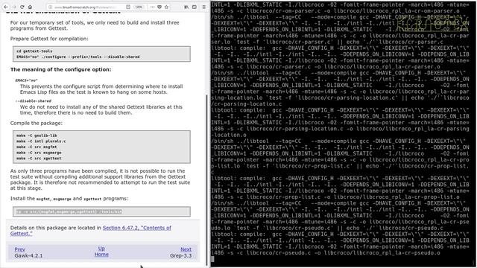
Task: Click the 'make -C src xgettext' line
Action: coord(39,159)
